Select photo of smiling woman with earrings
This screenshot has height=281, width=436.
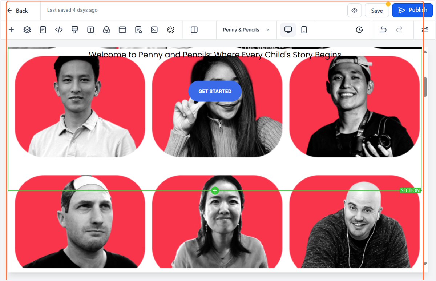tap(217, 222)
